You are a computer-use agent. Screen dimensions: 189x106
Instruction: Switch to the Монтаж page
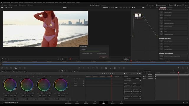tap(86, 102)
